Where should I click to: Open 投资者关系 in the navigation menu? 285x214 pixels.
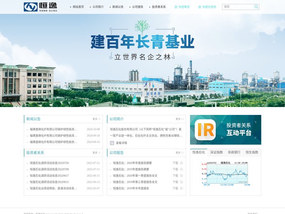(x=159, y=7)
